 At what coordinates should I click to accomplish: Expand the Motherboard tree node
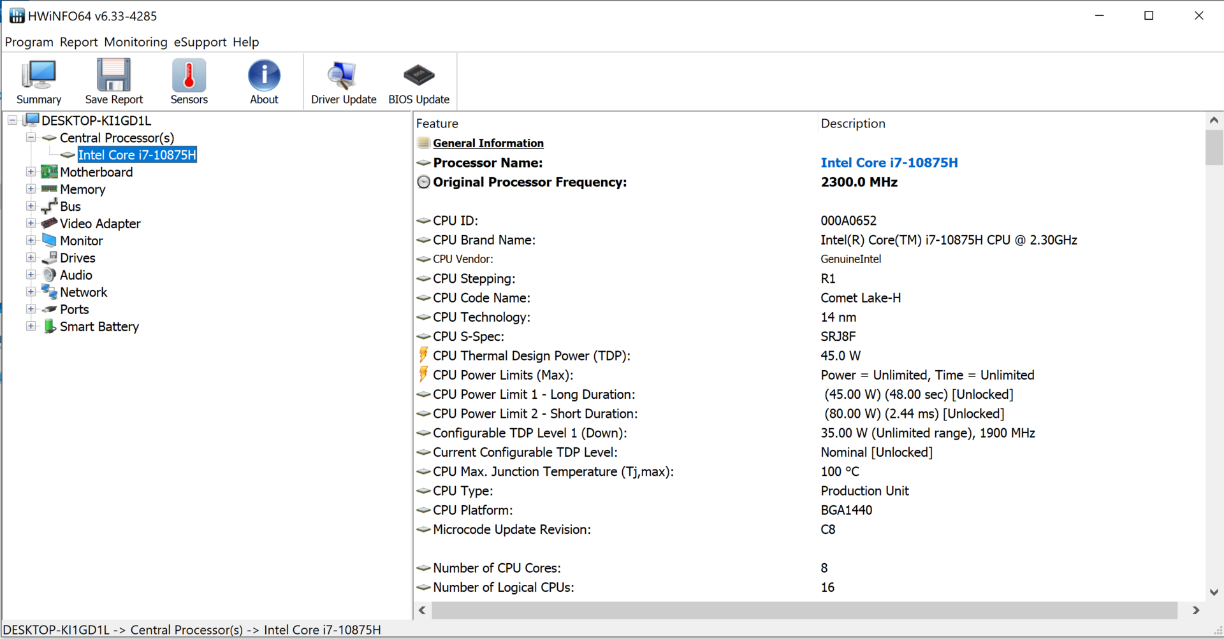tap(31, 172)
